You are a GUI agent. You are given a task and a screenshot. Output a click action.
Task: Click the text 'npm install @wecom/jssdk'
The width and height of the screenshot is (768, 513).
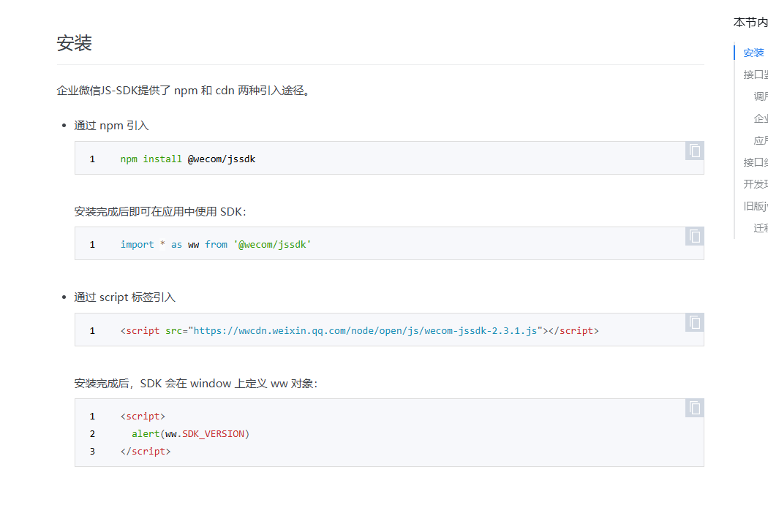188,159
